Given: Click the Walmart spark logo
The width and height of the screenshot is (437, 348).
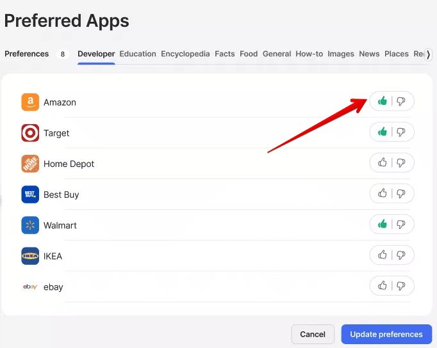Looking at the screenshot, I should point(30,225).
